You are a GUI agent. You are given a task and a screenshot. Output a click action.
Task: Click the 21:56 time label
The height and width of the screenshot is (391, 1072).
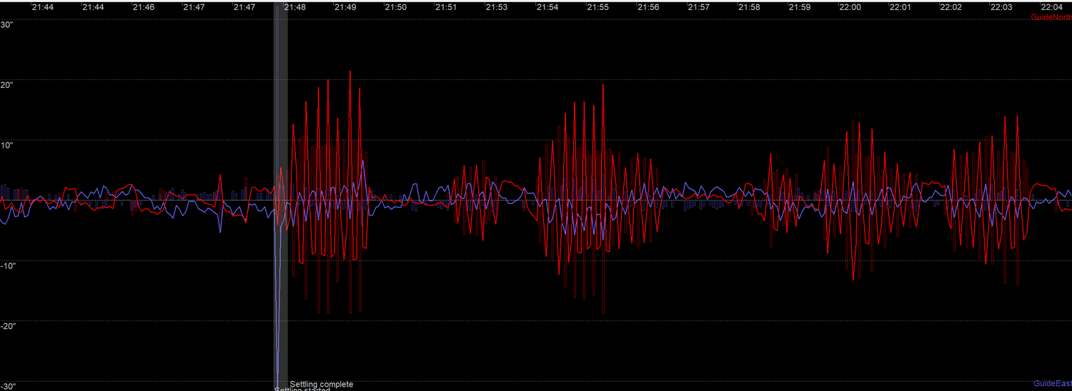(x=648, y=7)
